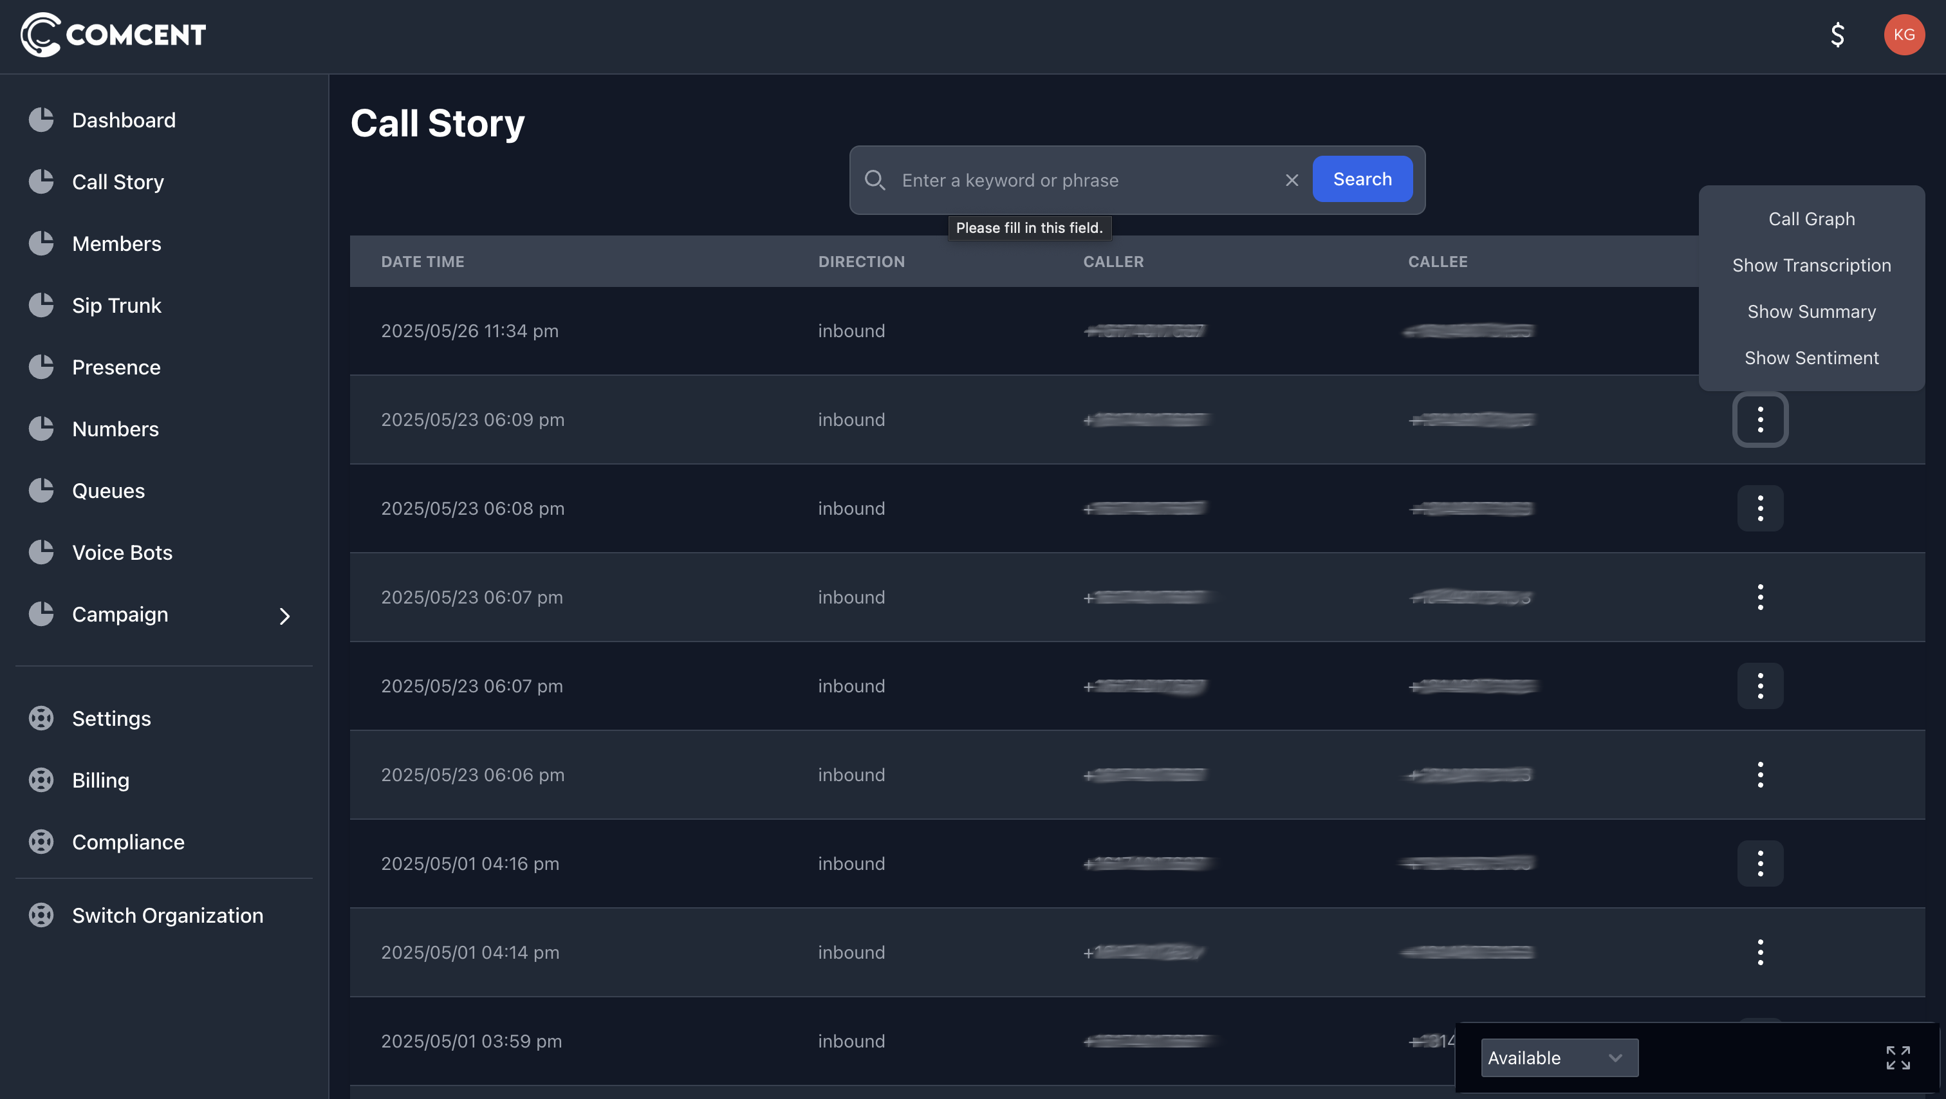Click the date 2025/05/26 11:34 pm
Viewport: 1946px width, 1099px height.
tap(469, 331)
